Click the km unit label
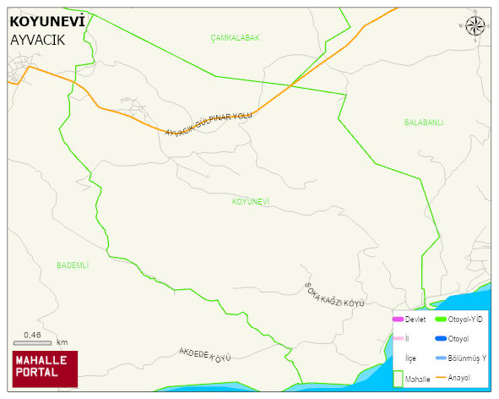 click(x=62, y=342)
